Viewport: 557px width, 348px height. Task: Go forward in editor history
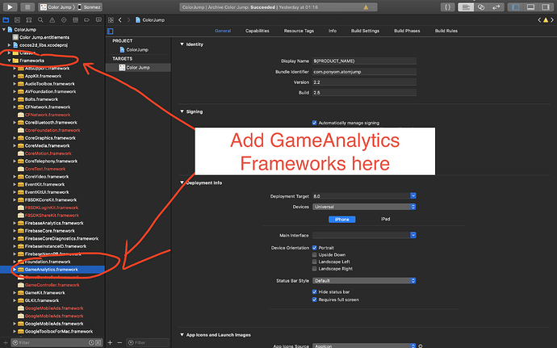pyautogui.click(x=128, y=20)
